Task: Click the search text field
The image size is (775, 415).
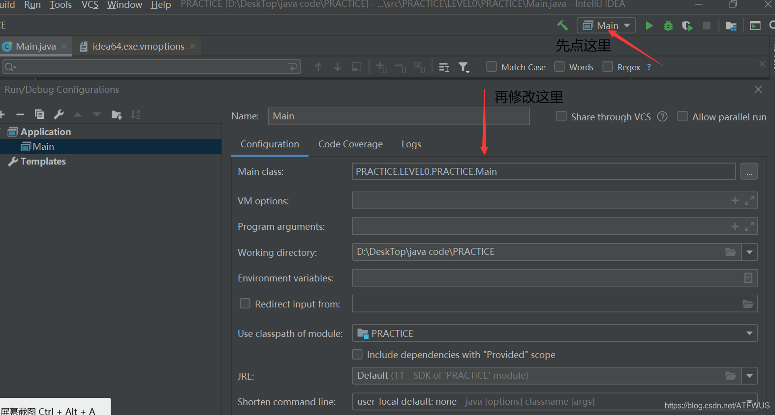Action: coord(152,67)
